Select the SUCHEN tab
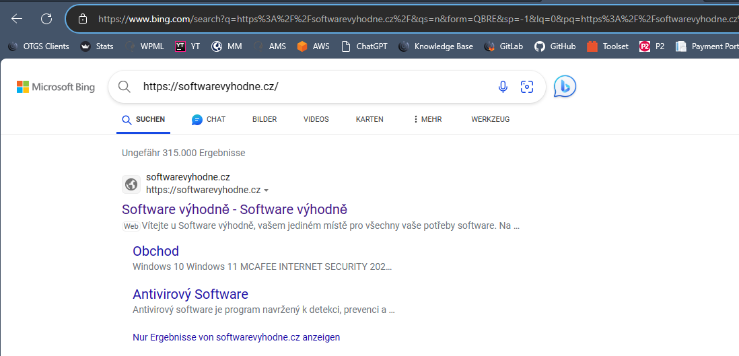 (x=143, y=119)
